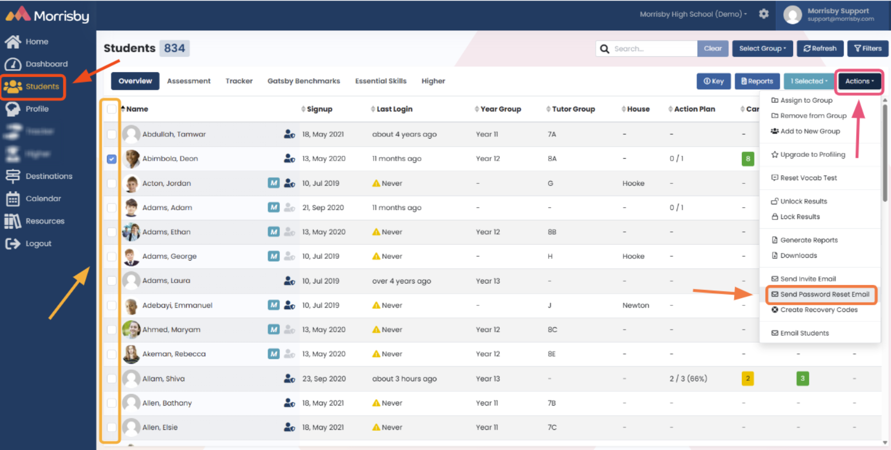Image resolution: width=891 pixels, height=450 pixels.
Task: Click the green 8 badge for Abimbola
Action: 748,159
